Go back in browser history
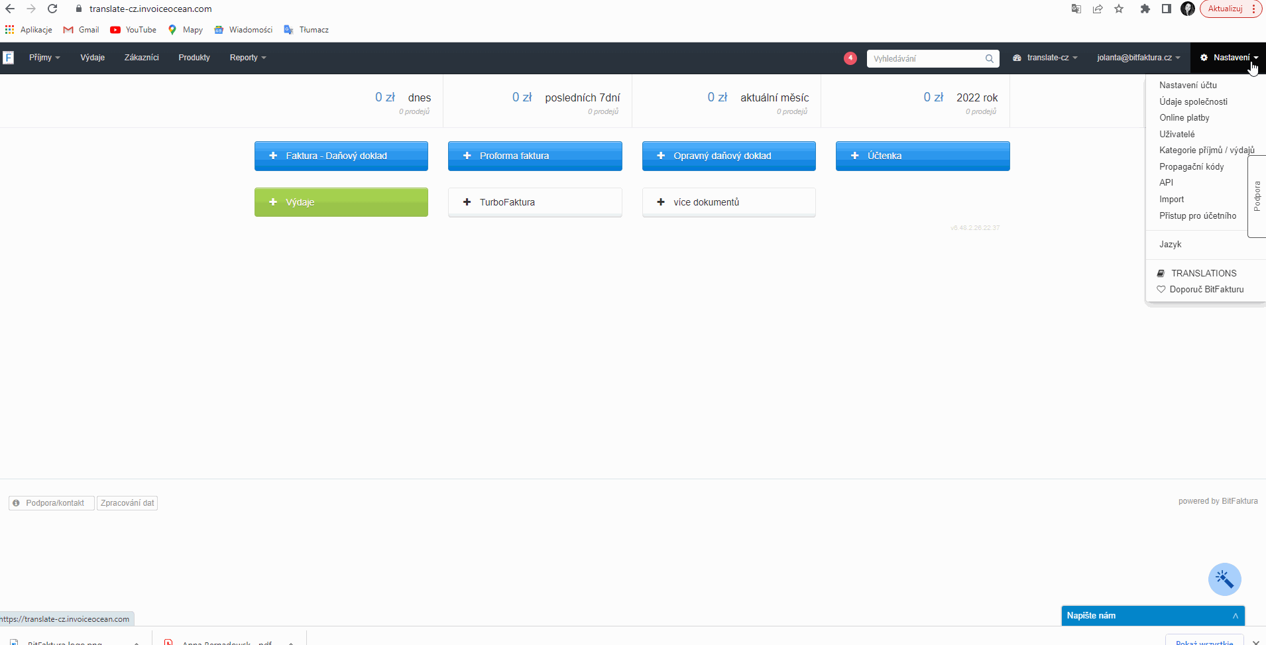Screen dimensions: 1266x645 [x=10, y=9]
